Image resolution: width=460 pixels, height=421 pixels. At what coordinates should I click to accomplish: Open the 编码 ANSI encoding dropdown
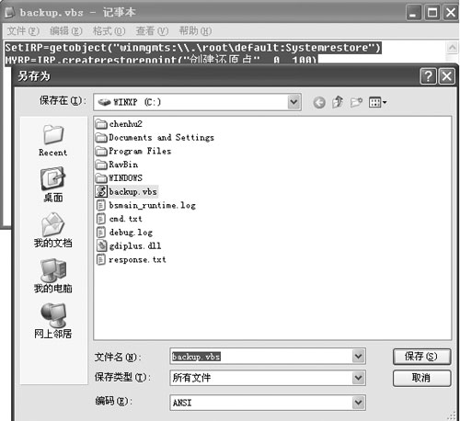click(358, 403)
